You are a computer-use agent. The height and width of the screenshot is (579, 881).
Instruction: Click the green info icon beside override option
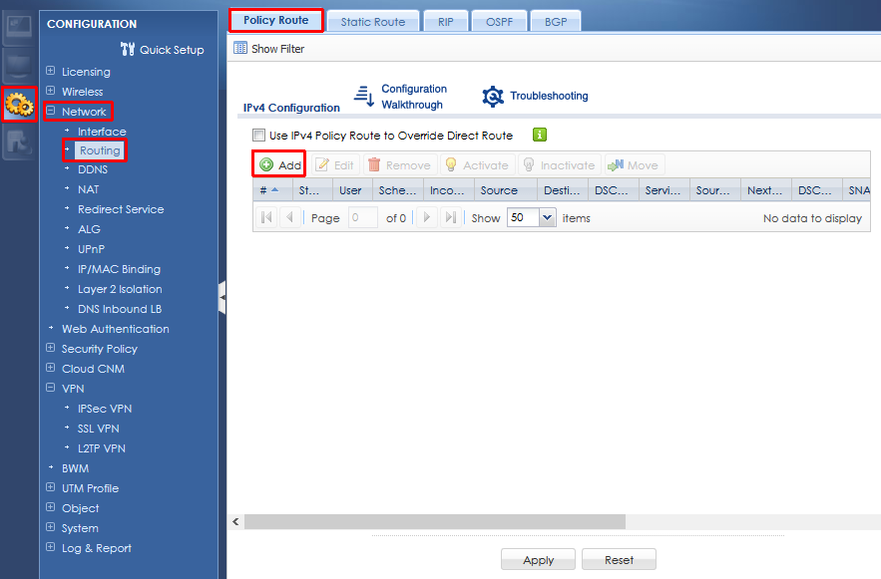pyautogui.click(x=540, y=136)
